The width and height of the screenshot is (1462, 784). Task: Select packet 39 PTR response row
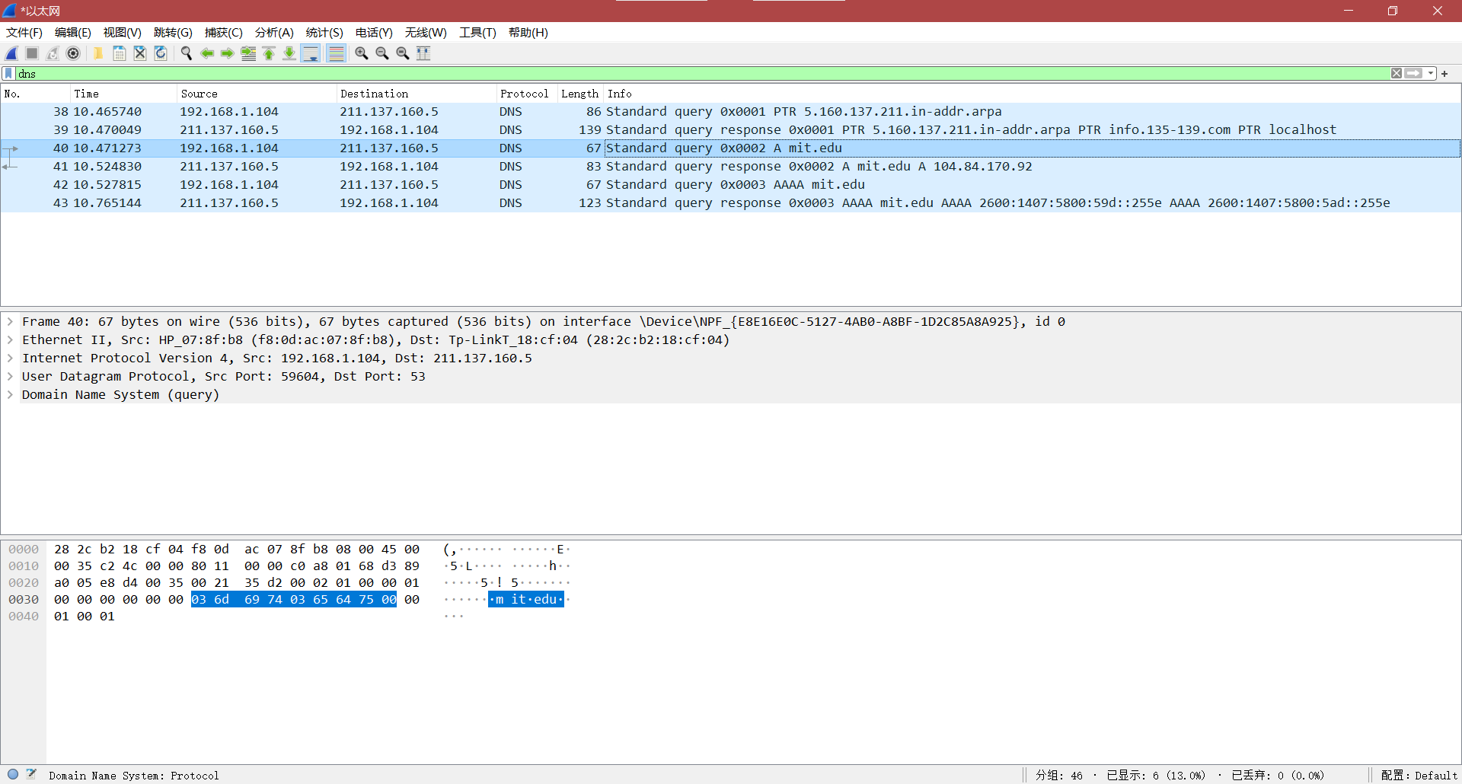(x=731, y=130)
